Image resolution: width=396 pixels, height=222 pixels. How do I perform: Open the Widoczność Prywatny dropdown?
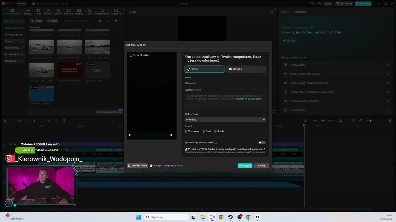(x=225, y=120)
